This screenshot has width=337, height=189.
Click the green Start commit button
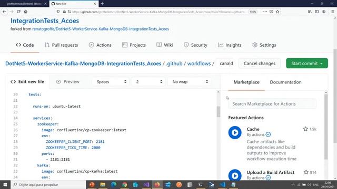(307, 64)
